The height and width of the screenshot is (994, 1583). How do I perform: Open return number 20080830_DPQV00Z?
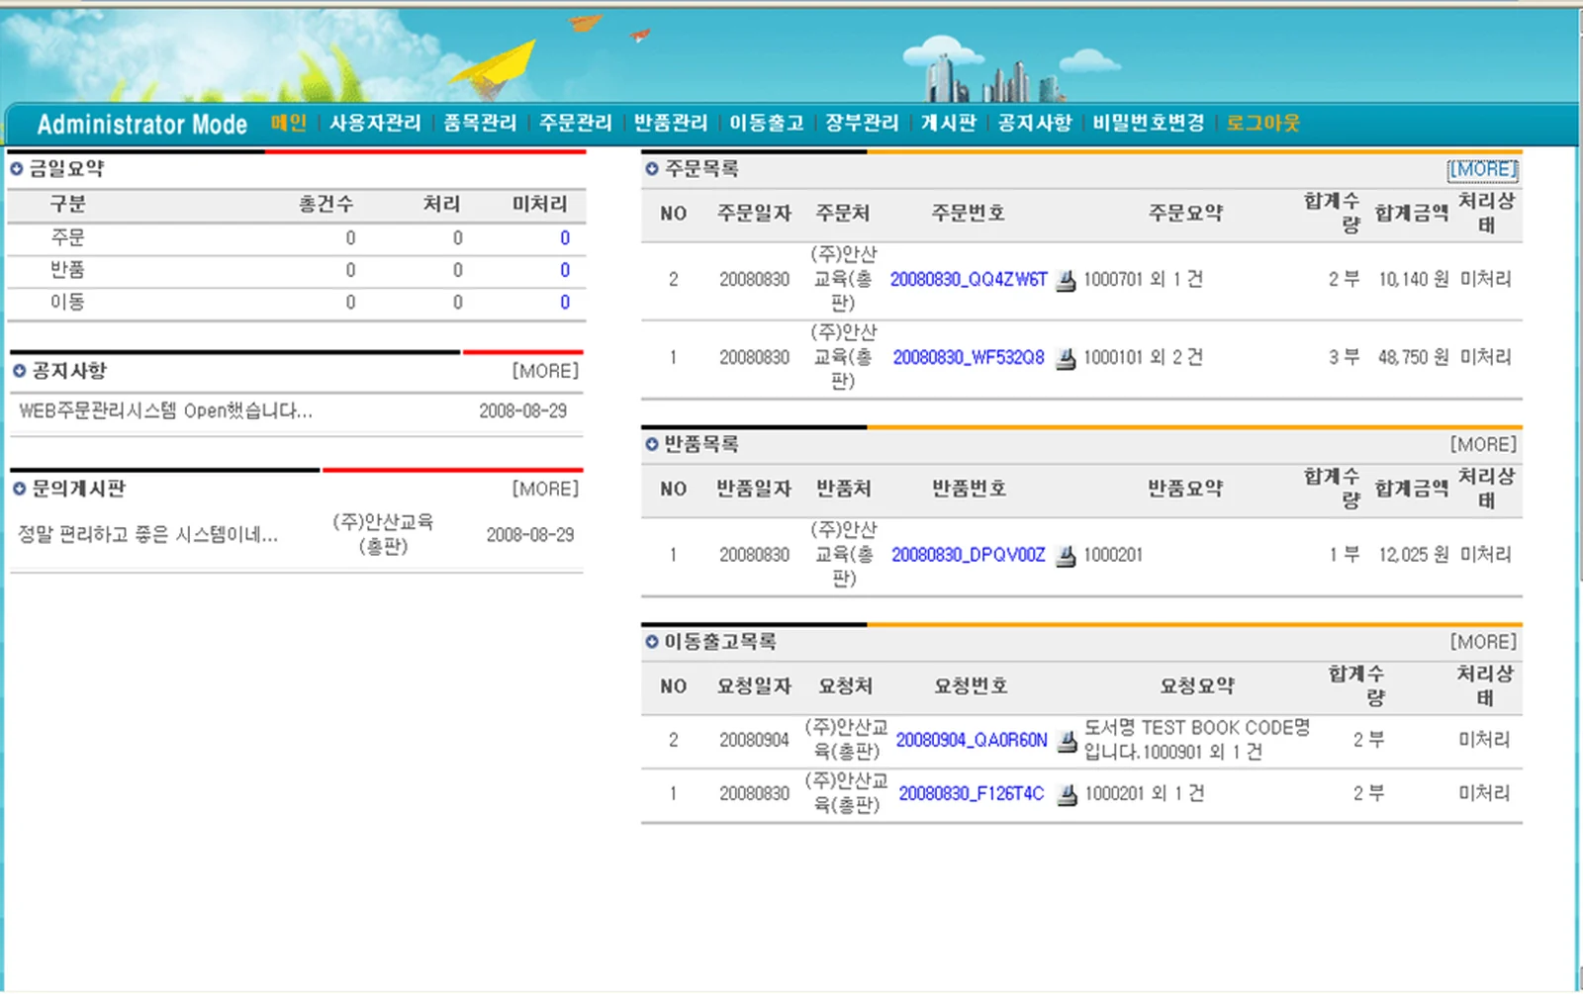pos(969,555)
